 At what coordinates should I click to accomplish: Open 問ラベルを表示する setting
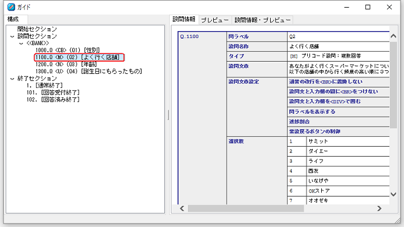(312, 111)
